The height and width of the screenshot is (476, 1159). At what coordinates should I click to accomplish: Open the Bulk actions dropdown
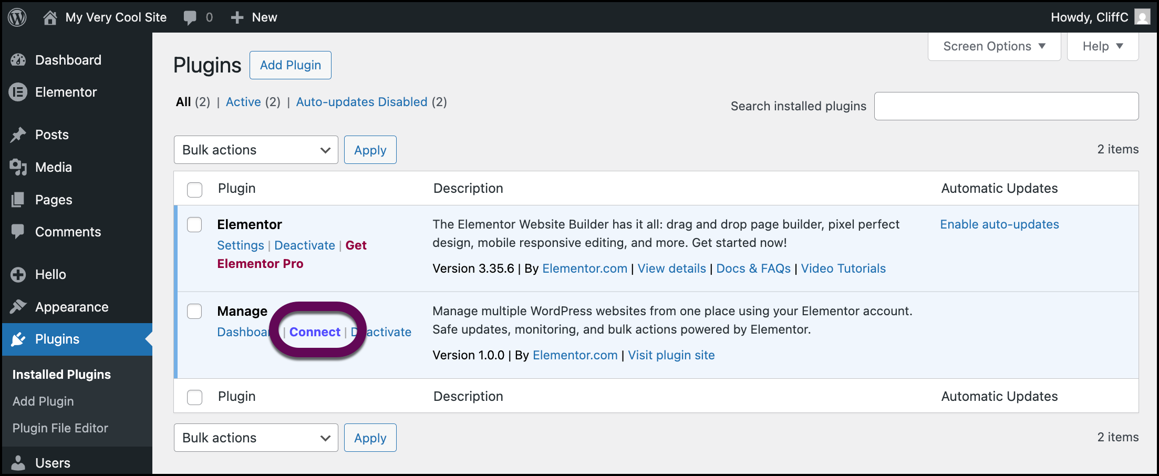pyautogui.click(x=256, y=150)
